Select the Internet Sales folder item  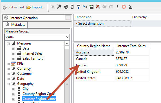32,53
